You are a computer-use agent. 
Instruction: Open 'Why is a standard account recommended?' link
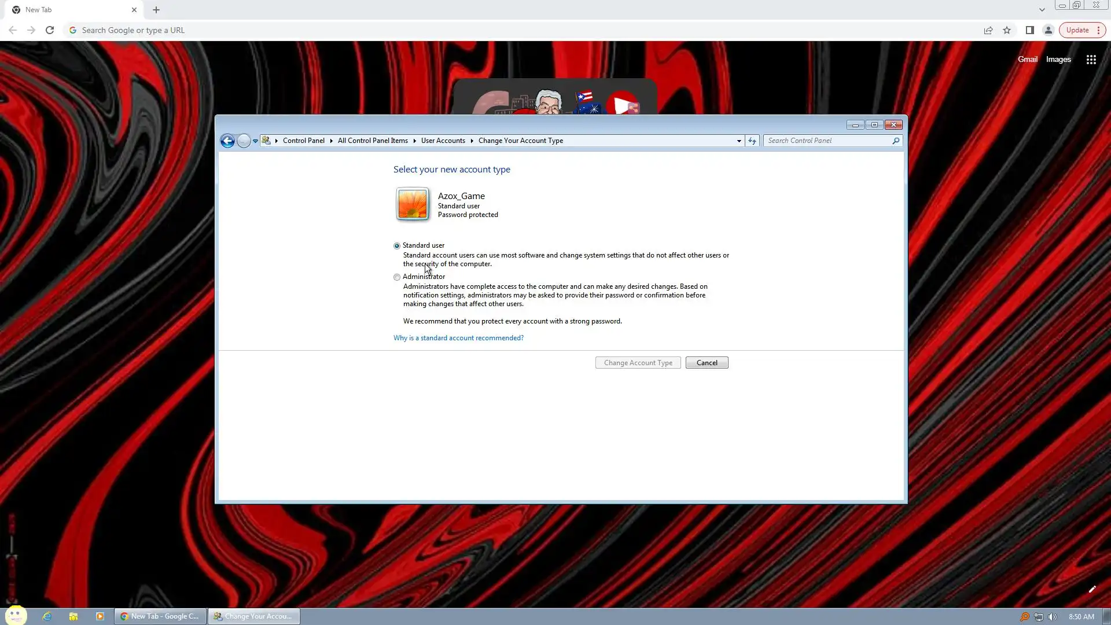458,338
